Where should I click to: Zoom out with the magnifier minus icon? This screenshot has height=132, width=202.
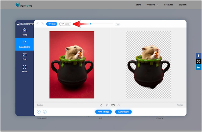click(119, 105)
